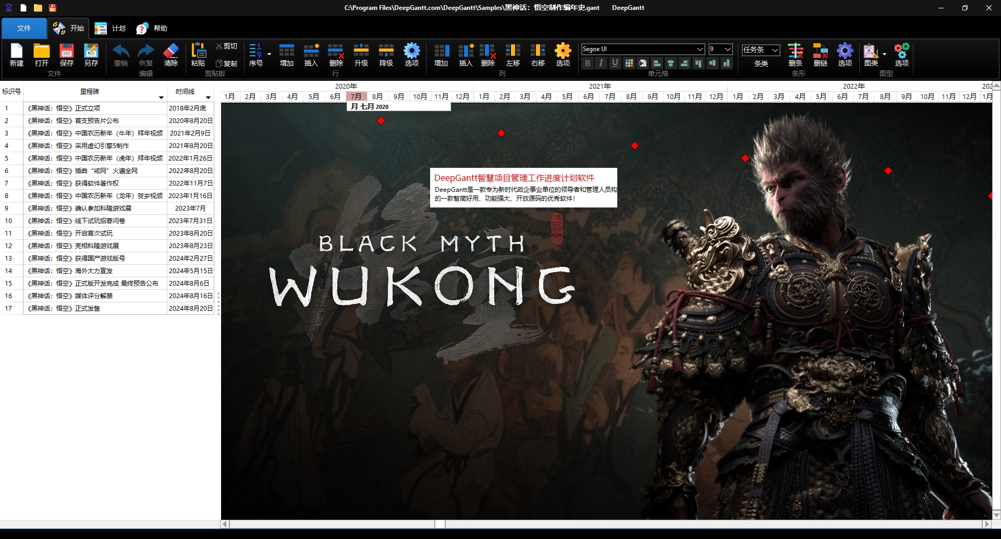Set cell vertical top alignment
Viewport: 1001px width, 539px height.
tap(698, 63)
